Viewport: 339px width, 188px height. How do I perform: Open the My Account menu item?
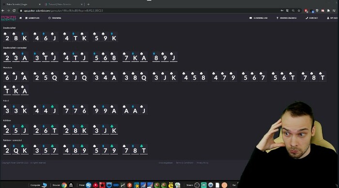(x=333, y=18)
